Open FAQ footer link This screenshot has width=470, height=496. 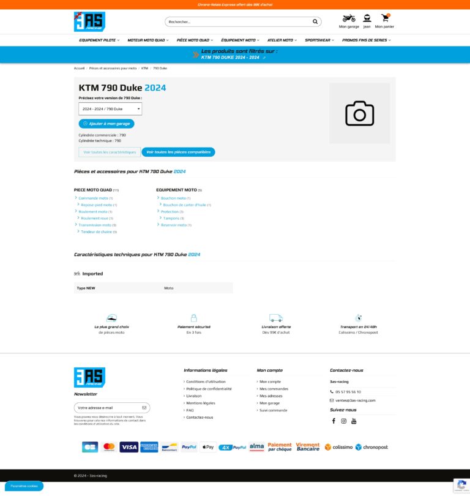190,410
